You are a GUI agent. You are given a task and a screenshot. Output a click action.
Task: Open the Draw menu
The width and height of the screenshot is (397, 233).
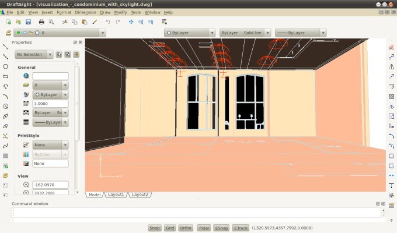click(x=105, y=12)
